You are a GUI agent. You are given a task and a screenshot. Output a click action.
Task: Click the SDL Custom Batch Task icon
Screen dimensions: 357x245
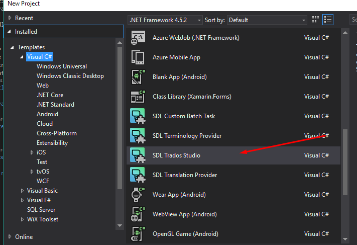pos(138,116)
